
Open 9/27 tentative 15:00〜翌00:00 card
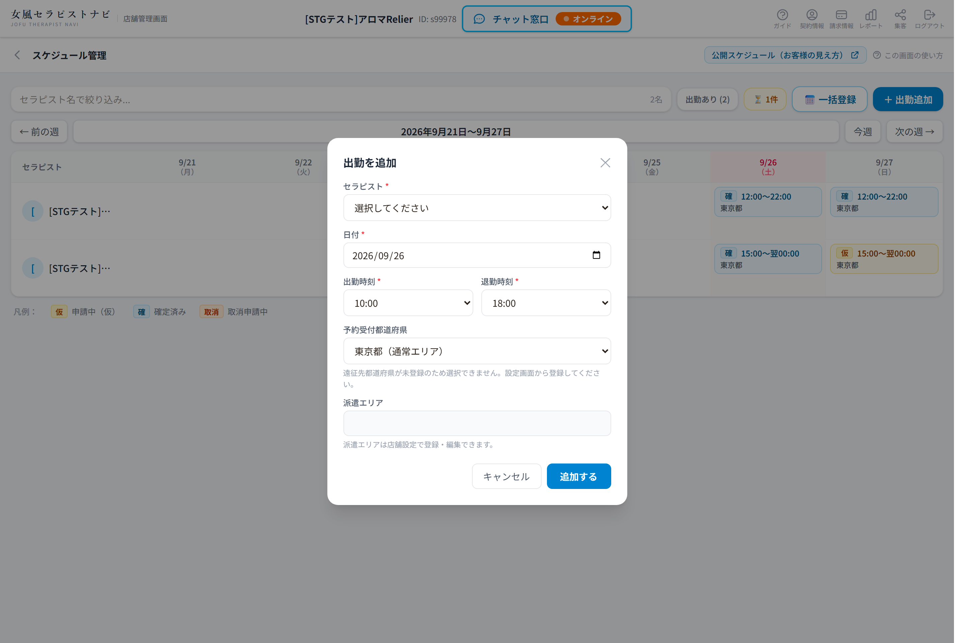point(884,259)
